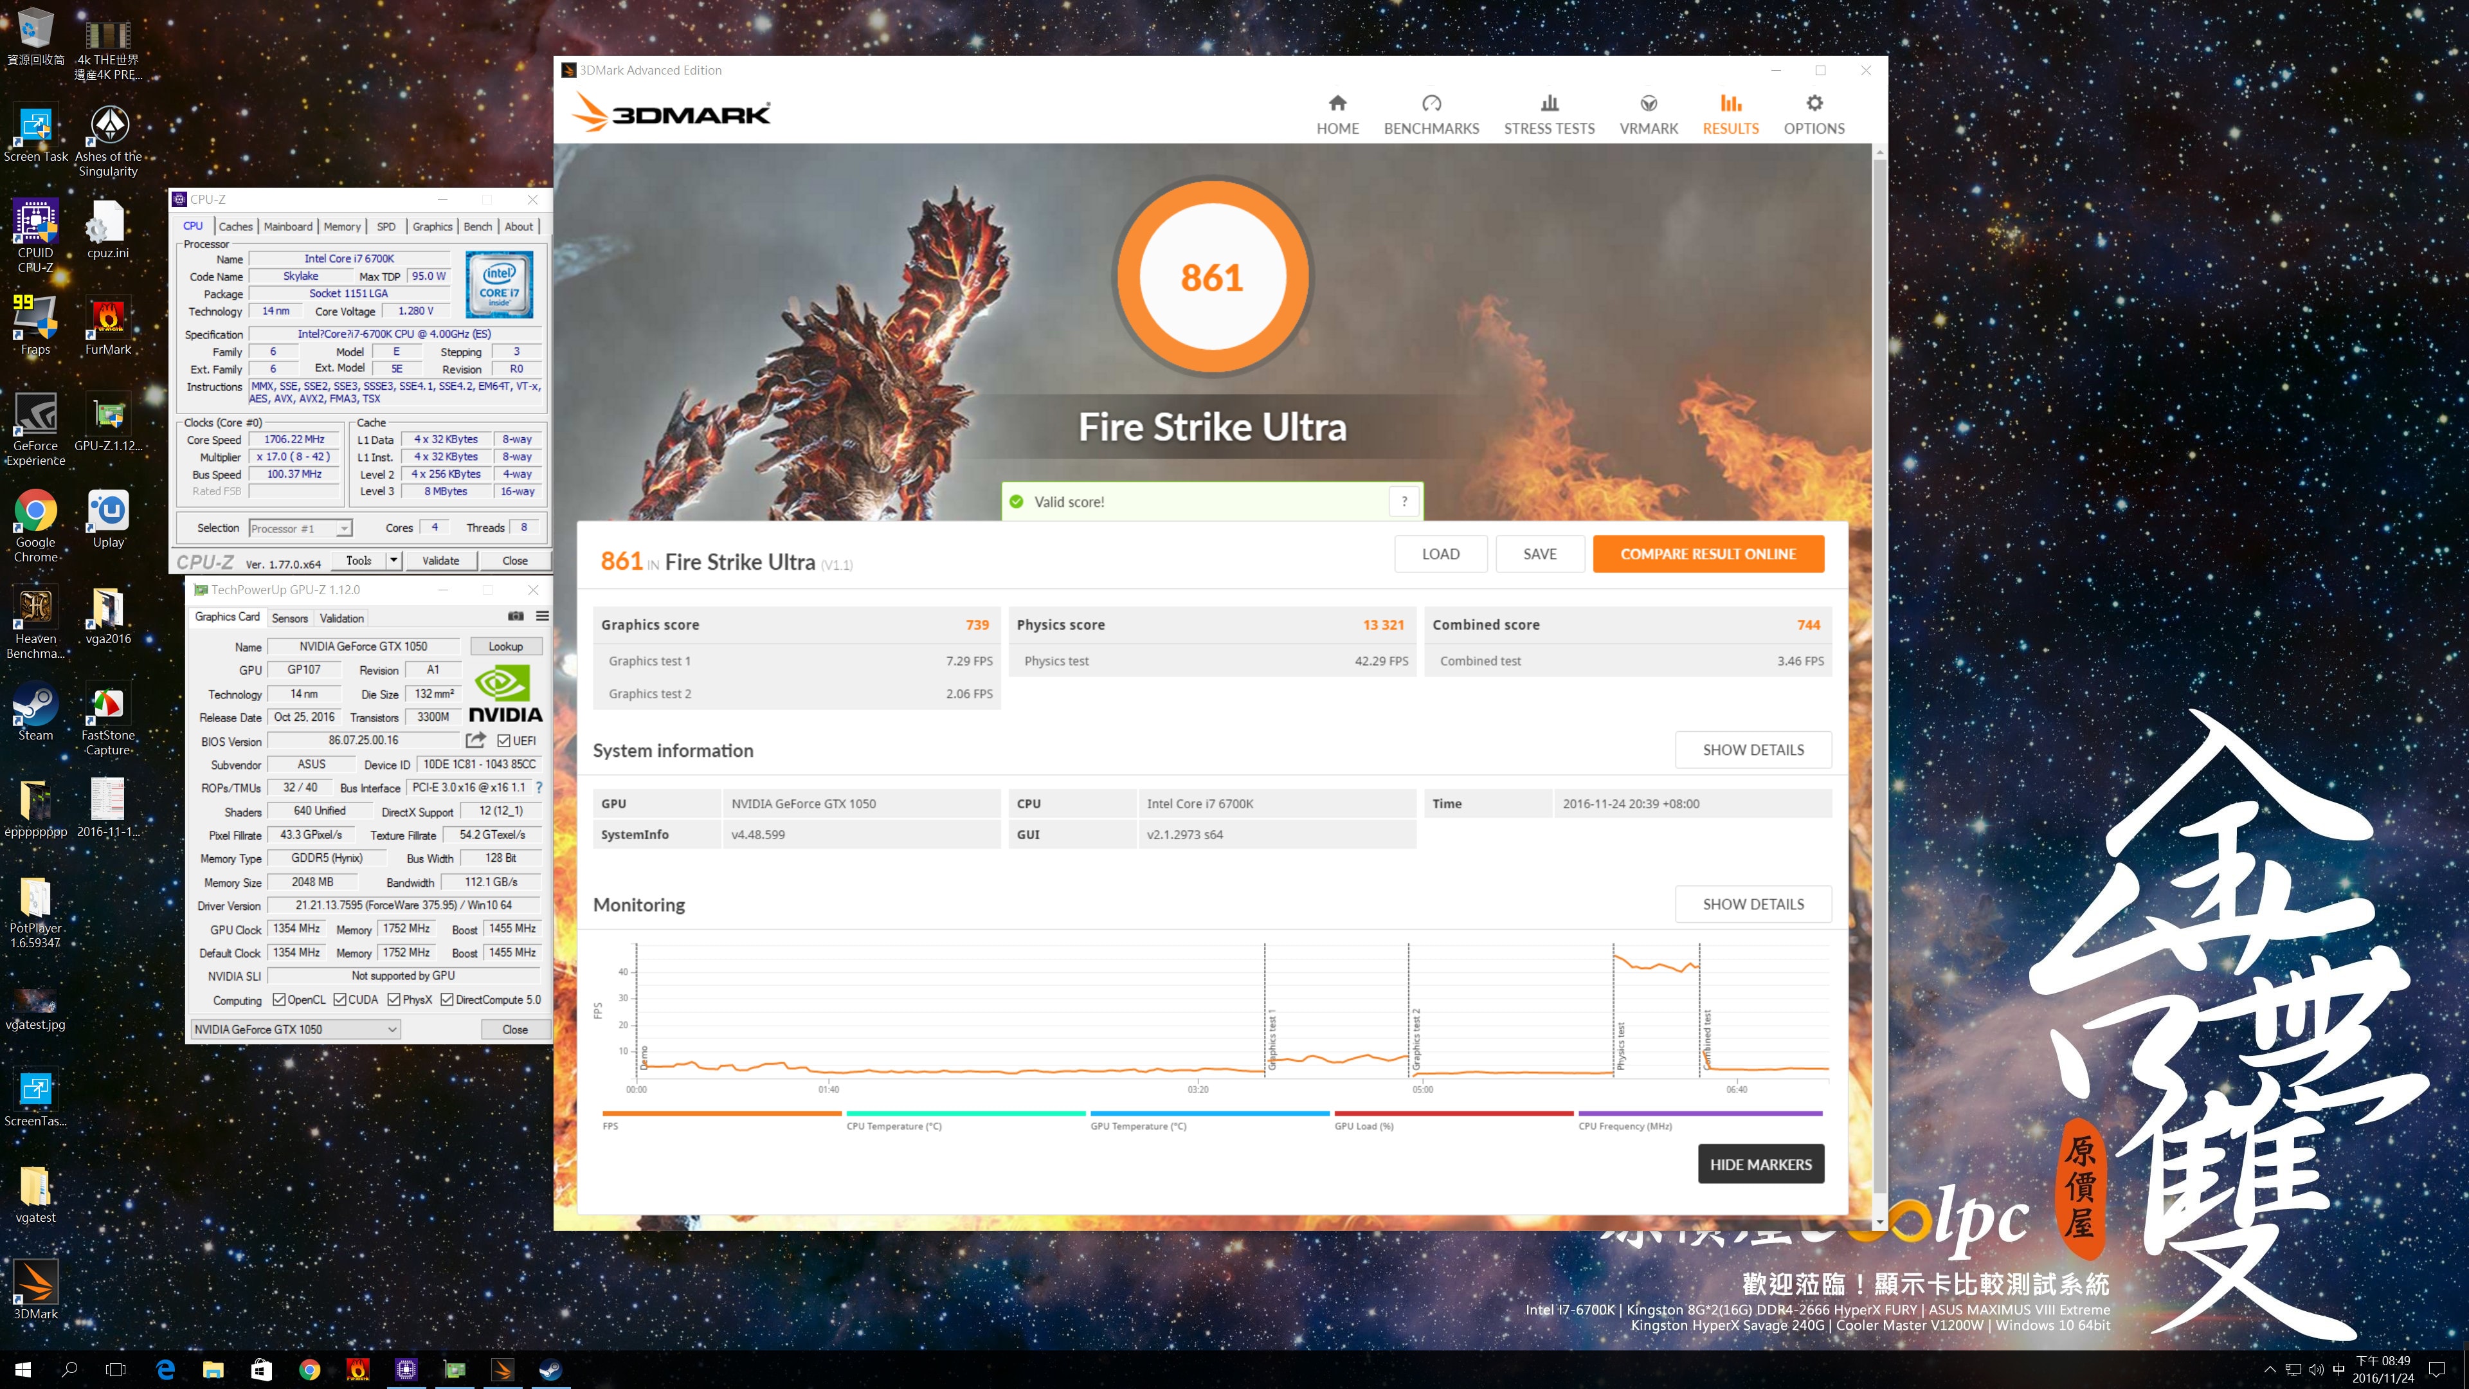This screenshot has width=2469, height=1389.
Task: Open the Google Chrome desktop shortcut
Action: tap(35, 526)
